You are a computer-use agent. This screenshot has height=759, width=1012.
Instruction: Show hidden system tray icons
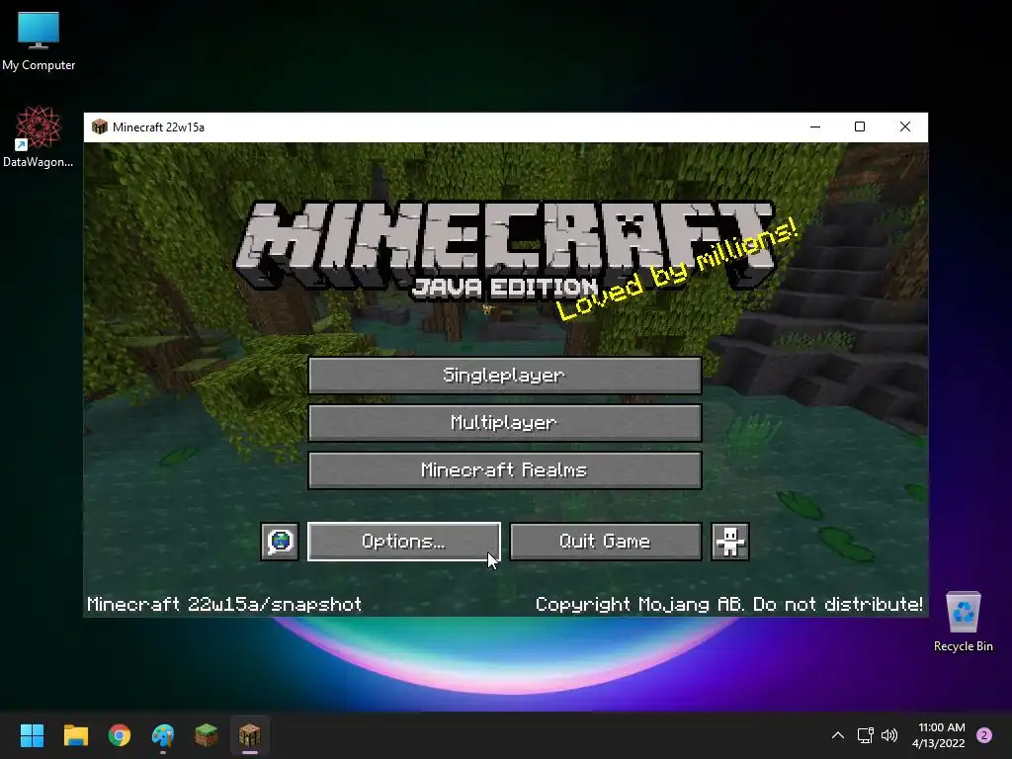(838, 735)
